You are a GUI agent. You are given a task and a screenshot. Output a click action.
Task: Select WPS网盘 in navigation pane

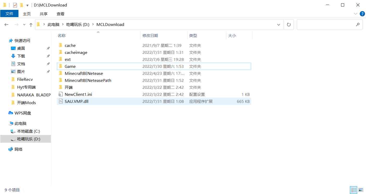pyautogui.click(x=23, y=113)
